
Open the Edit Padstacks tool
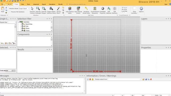[115, 10]
